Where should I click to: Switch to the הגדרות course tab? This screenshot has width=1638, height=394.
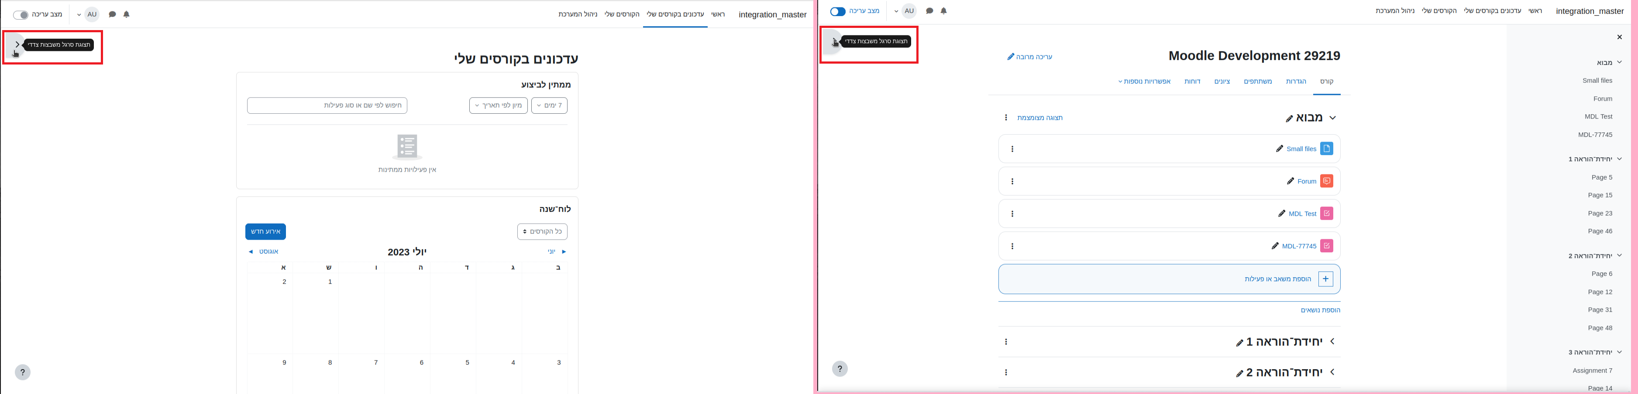click(x=1296, y=81)
